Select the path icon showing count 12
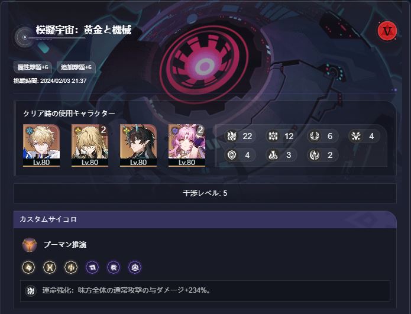This screenshot has width=411, height=314. click(273, 136)
